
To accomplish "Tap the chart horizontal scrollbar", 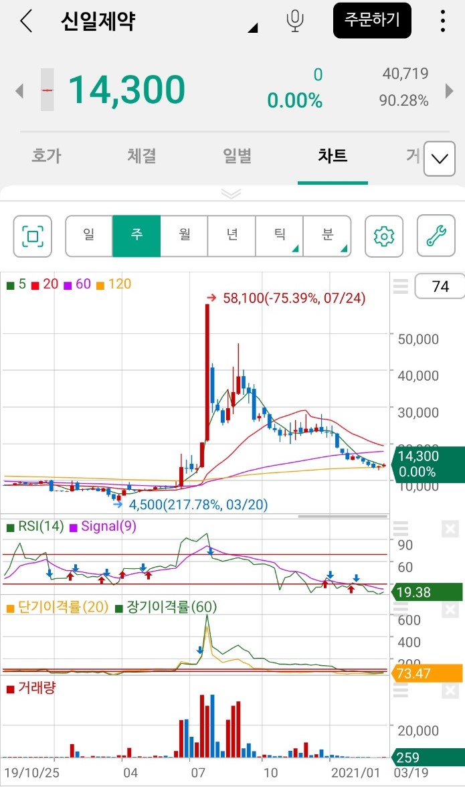I will coord(343,516).
